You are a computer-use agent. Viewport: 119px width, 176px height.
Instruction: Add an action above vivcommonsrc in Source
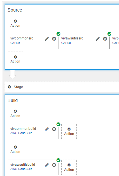(x=15, y=23)
